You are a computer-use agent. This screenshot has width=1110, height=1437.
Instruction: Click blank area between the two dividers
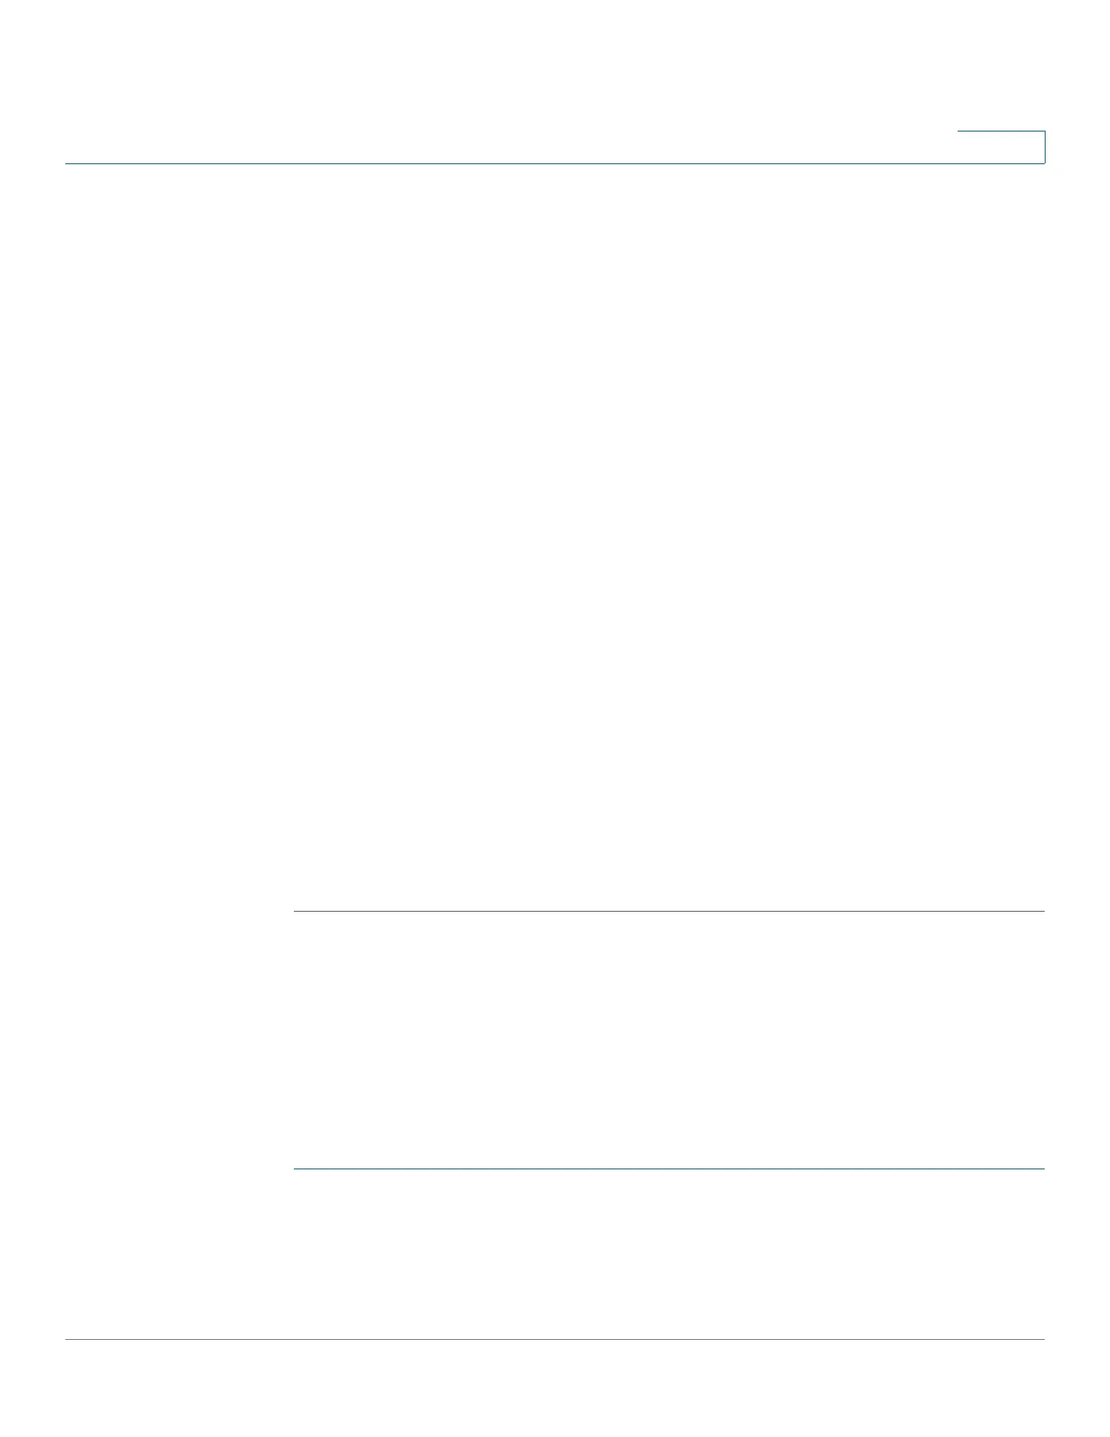tap(669, 1040)
